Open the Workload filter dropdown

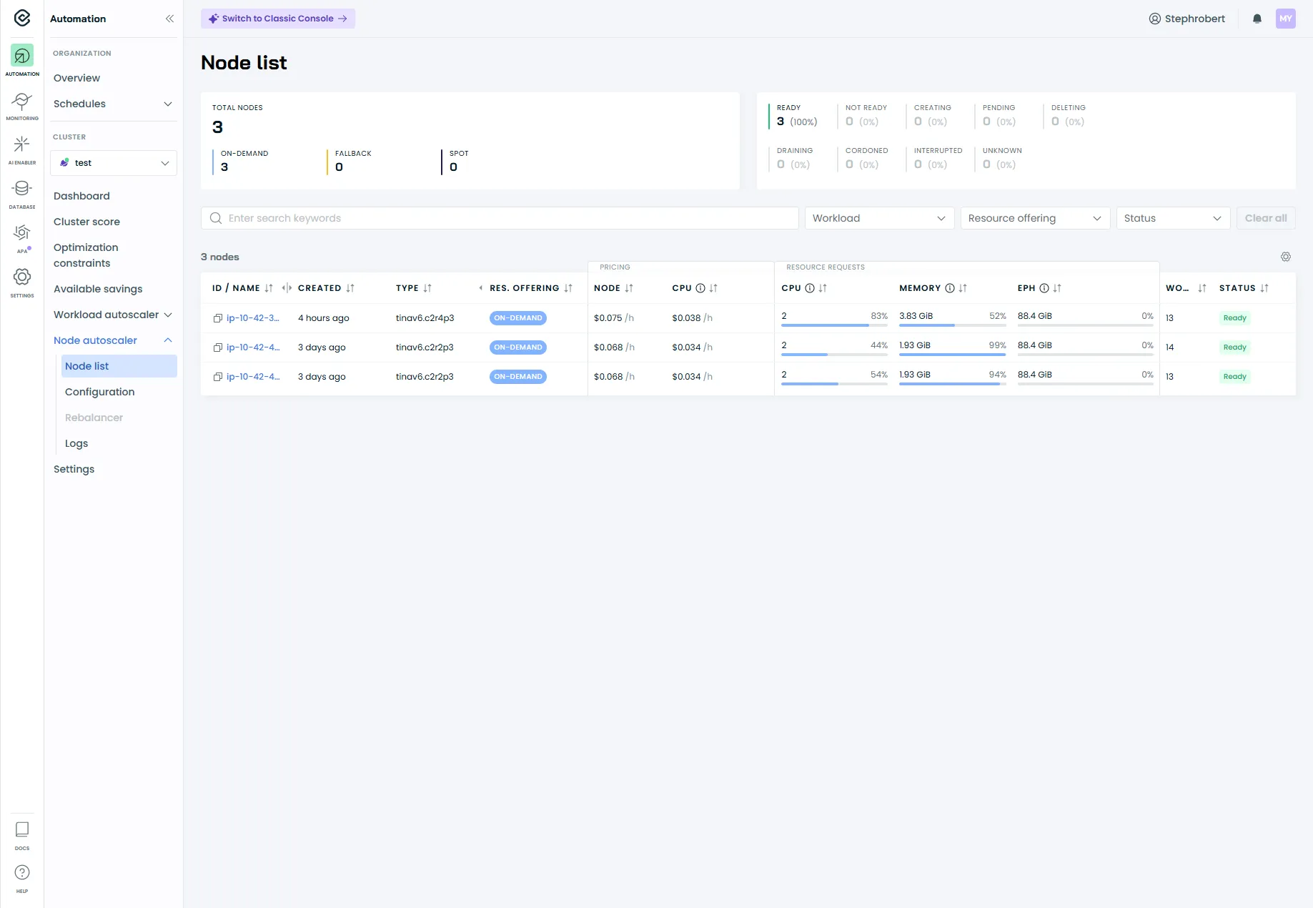pos(878,218)
